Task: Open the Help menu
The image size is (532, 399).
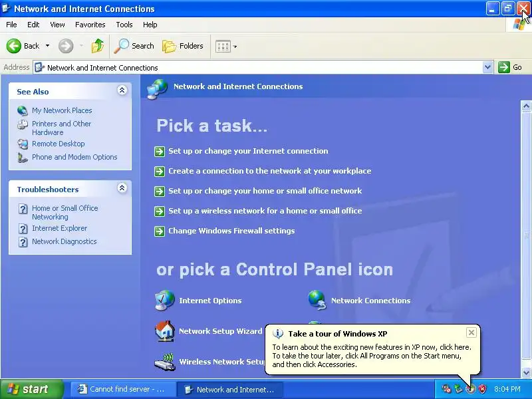Action: (x=150, y=25)
